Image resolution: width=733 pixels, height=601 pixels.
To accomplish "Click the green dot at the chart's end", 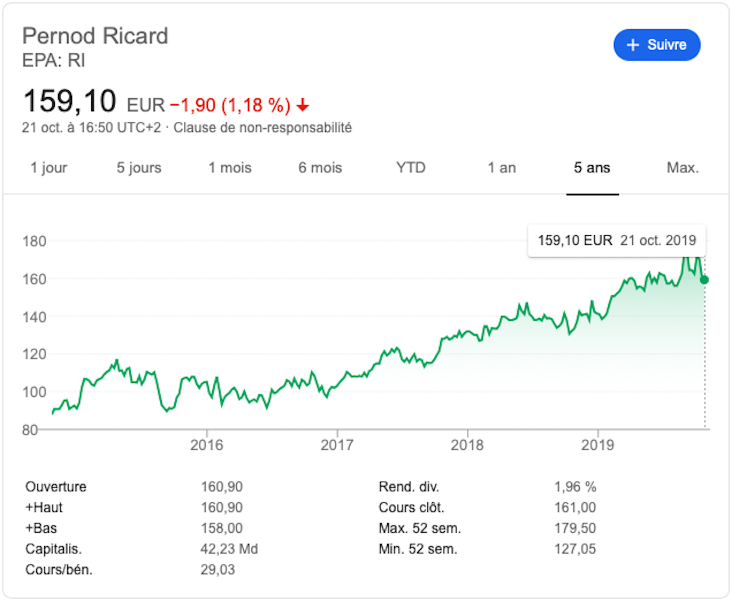I will 704,280.
